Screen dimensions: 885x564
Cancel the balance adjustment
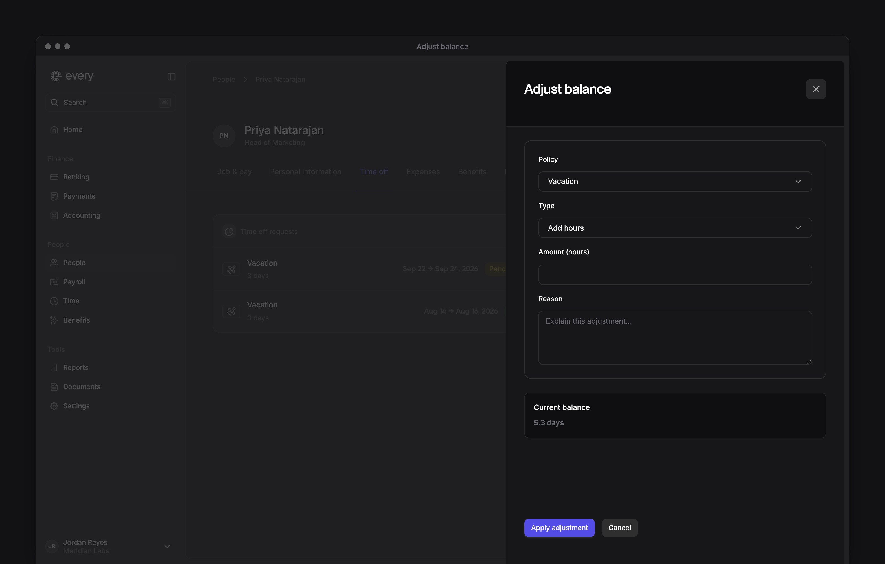click(619, 528)
